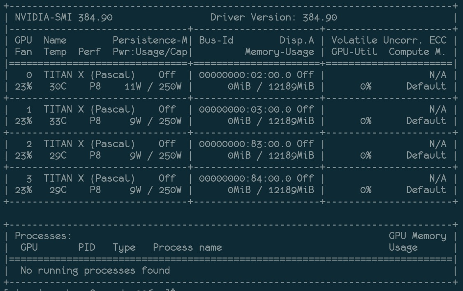Select the 11W / 250W power reading

153,86
